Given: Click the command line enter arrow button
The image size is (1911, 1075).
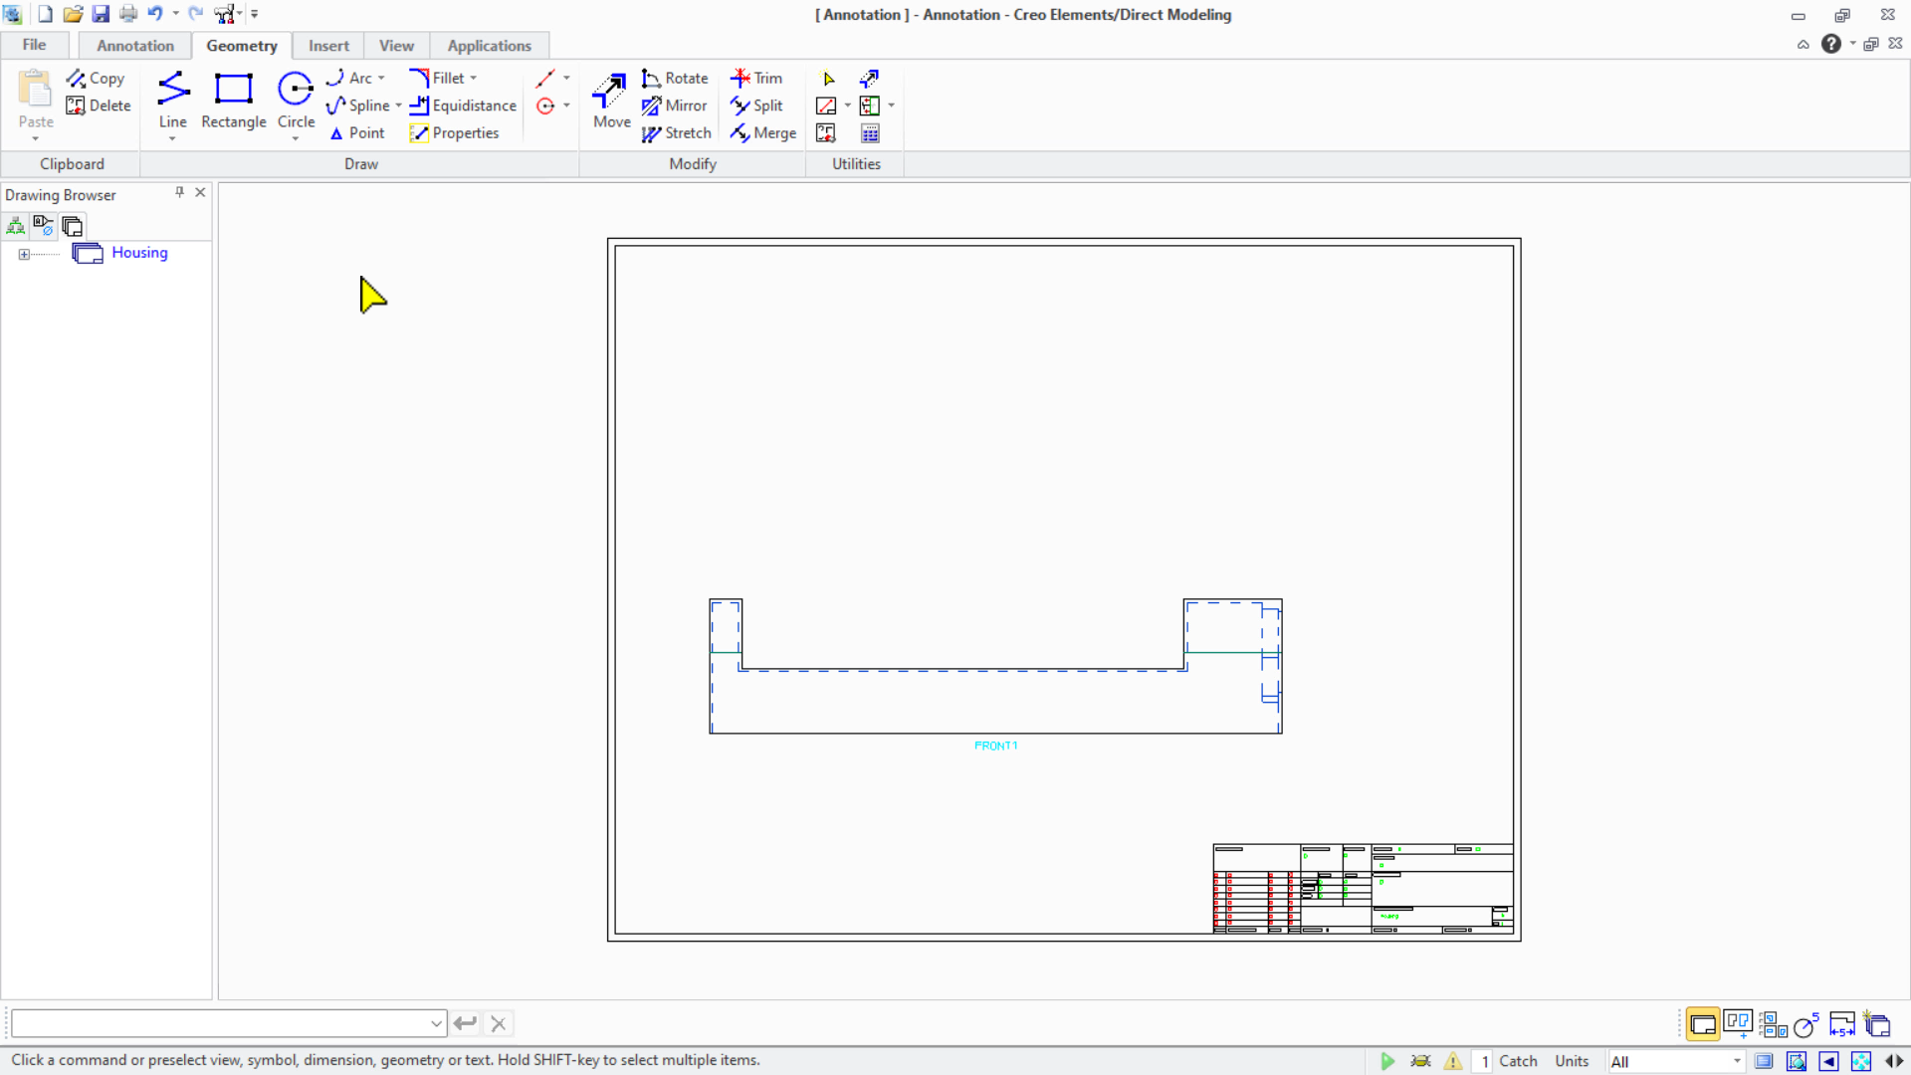Looking at the screenshot, I should coord(465,1023).
